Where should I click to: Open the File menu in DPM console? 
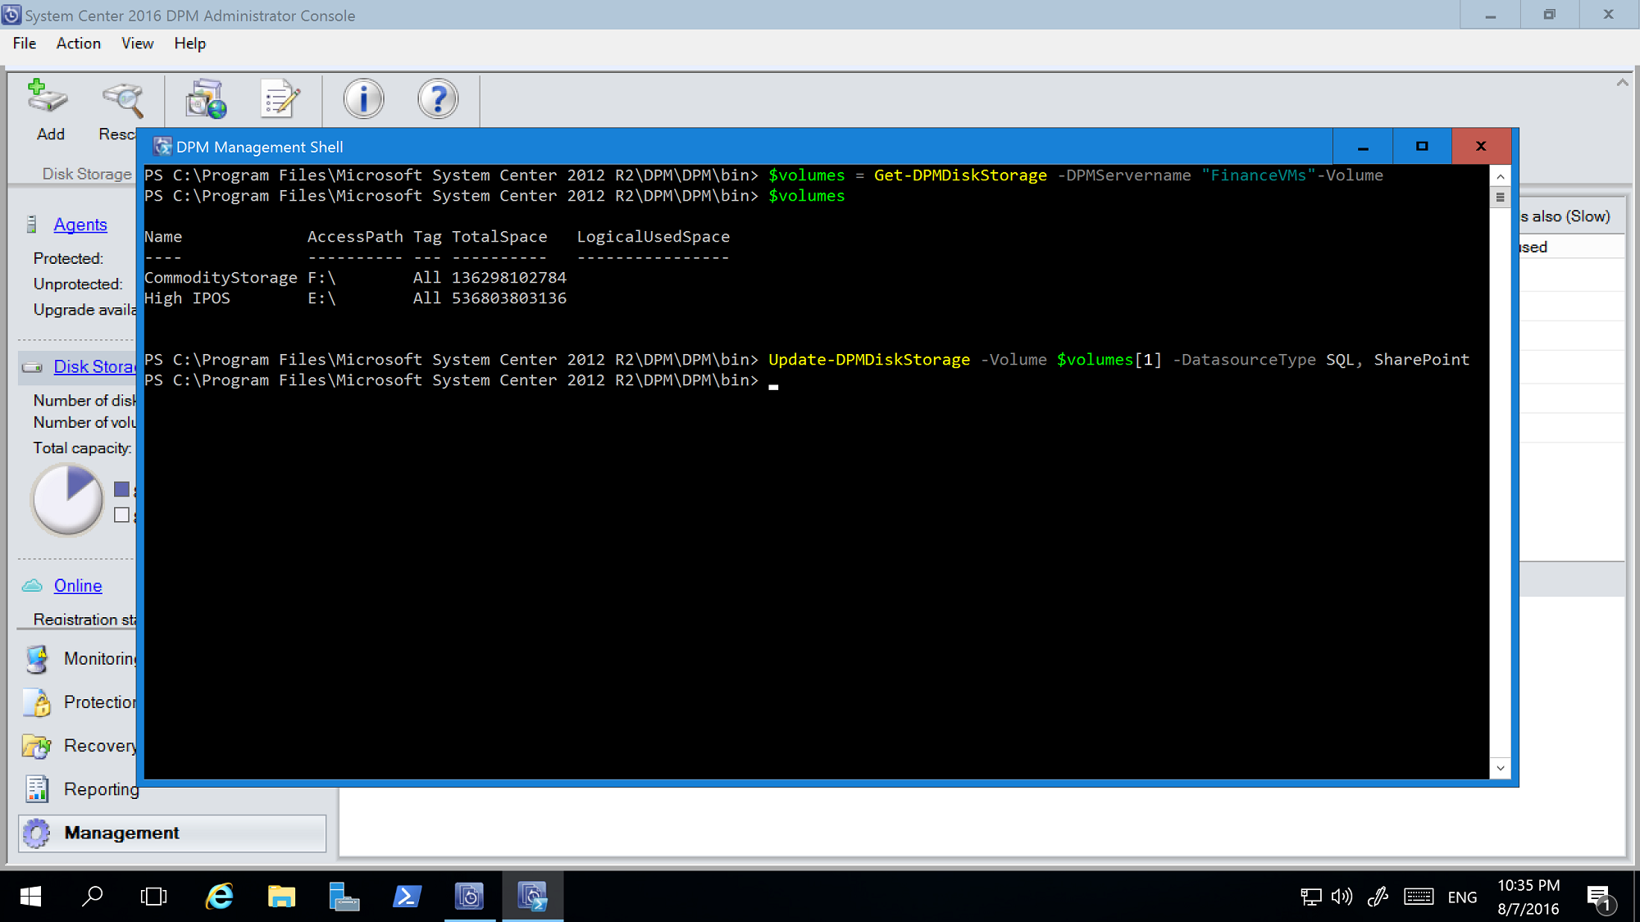pyautogui.click(x=24, y=43)
